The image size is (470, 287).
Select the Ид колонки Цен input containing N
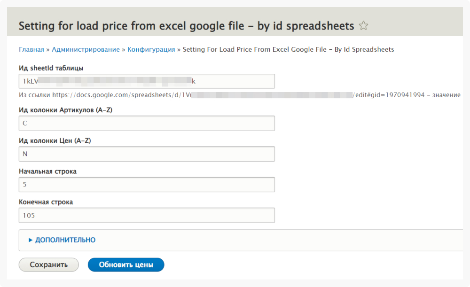[x=147, y=154]
